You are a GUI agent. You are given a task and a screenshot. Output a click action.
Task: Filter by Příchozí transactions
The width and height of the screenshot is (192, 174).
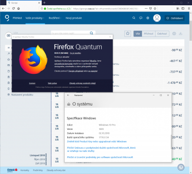tap(148, 34)
